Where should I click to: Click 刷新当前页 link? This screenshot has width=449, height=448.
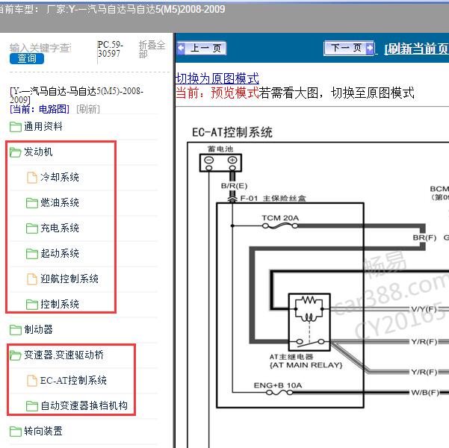[416, 49]
